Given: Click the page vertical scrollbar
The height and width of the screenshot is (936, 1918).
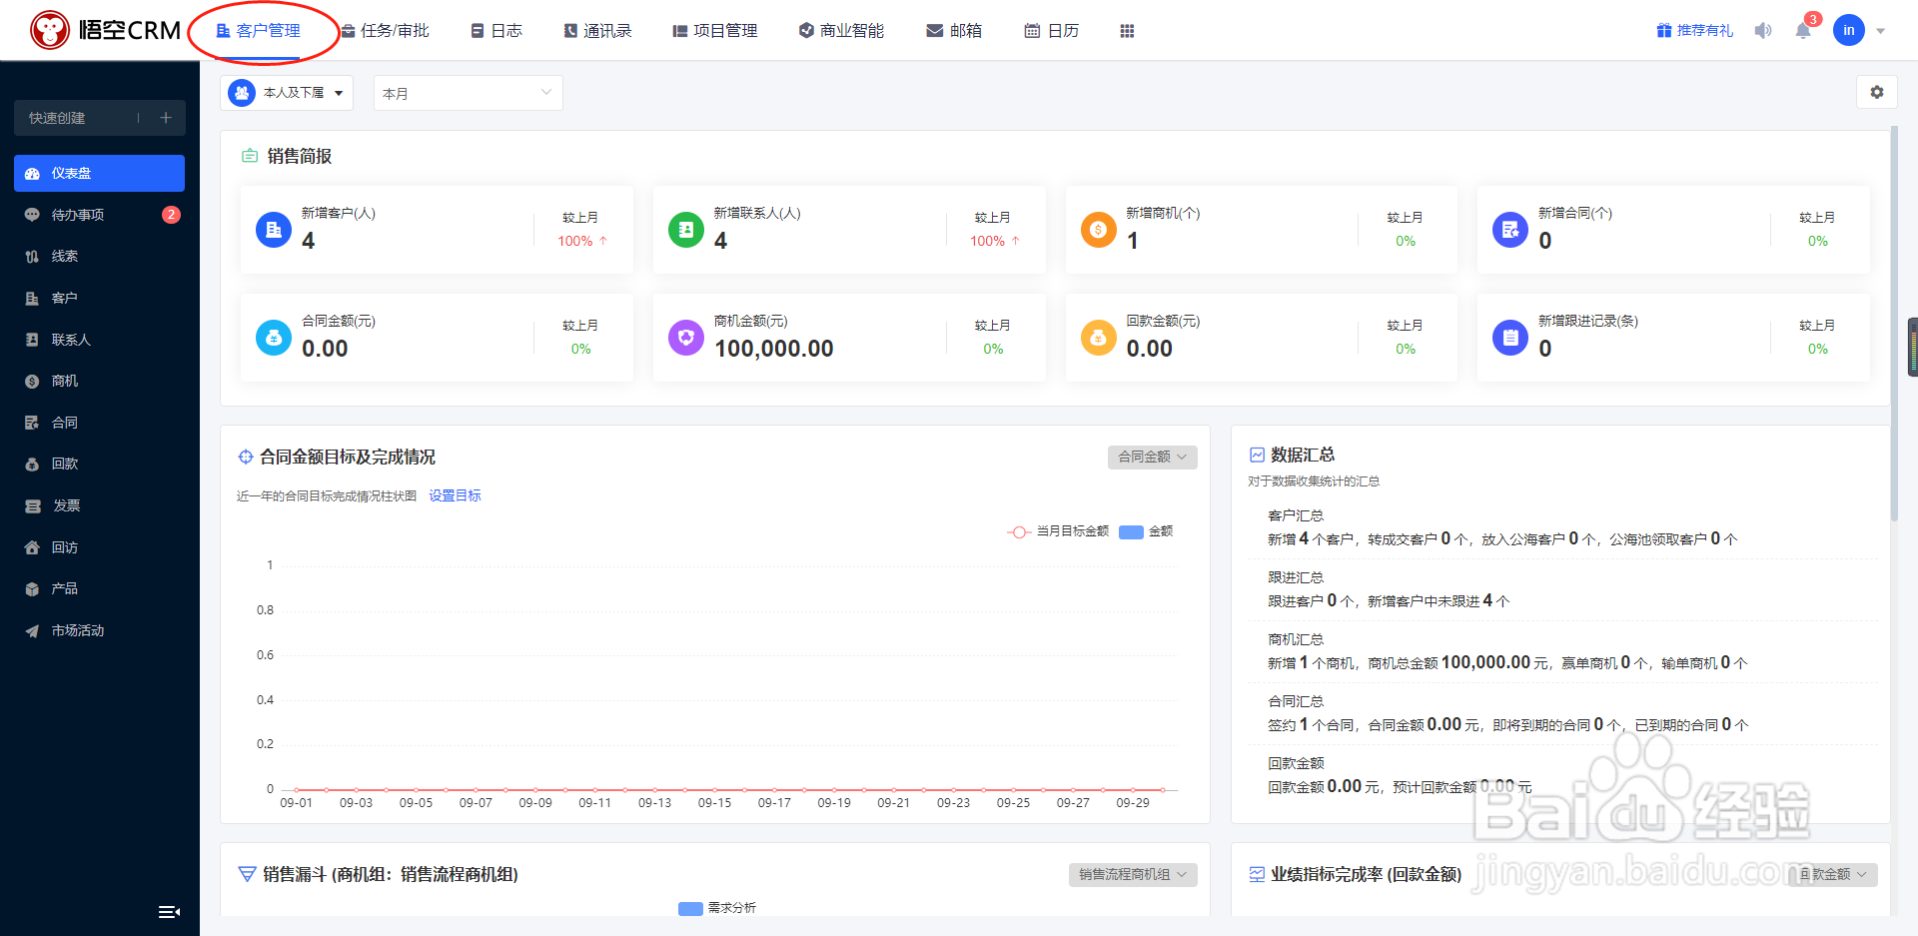Looking at the screenshot, I should coord(1894,324).
